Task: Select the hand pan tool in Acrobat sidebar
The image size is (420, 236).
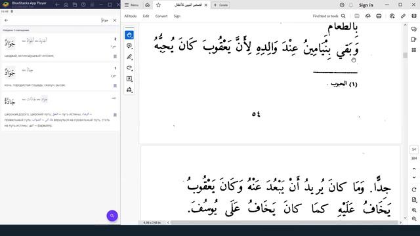Action: [129, 35]
